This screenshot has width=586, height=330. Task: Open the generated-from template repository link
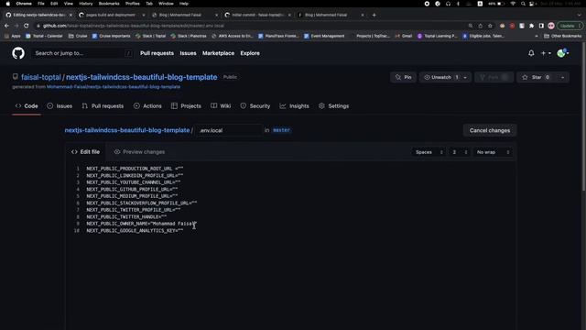[x=114, y=87]
